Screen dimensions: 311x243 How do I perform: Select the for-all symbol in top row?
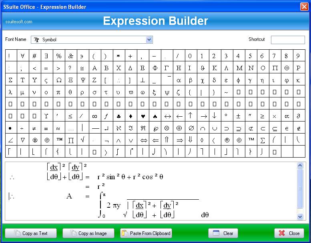[22, 56]
